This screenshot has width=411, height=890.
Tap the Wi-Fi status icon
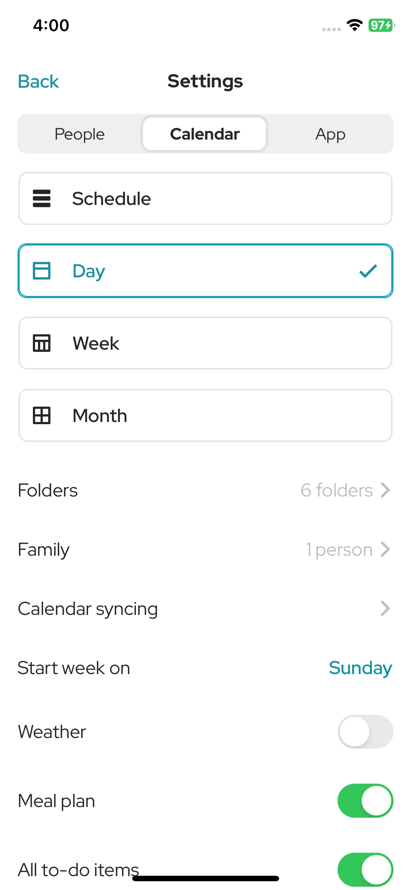pos(354,25)
